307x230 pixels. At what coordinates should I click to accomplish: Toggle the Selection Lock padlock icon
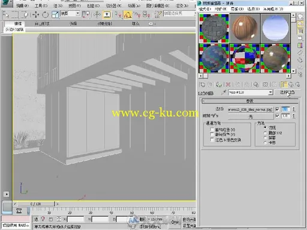coord(51,219)
